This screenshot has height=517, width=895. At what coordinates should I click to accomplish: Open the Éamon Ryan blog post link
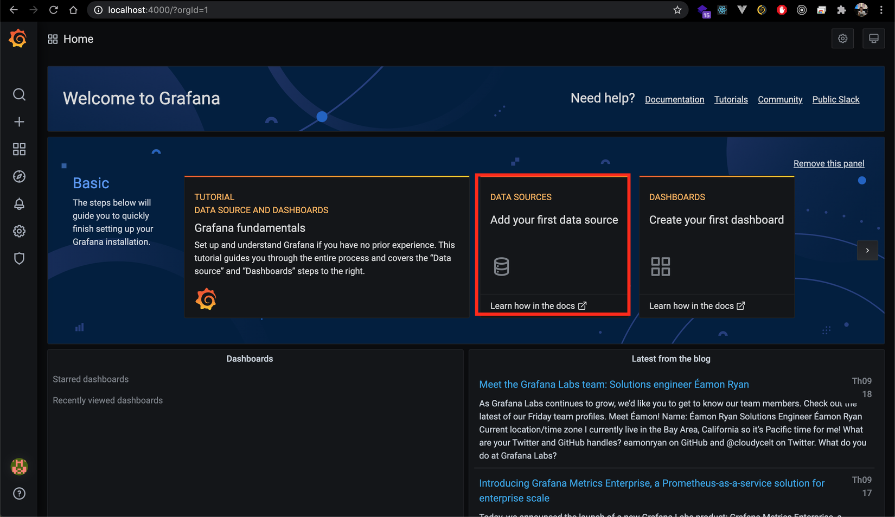coord(613,384)
